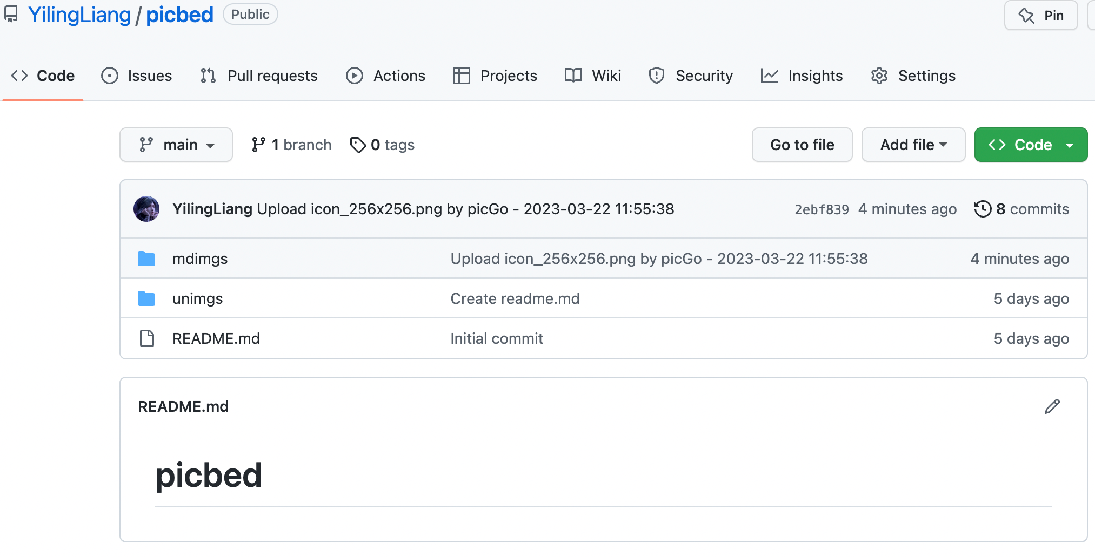Click the README.md panel heading

183,406
